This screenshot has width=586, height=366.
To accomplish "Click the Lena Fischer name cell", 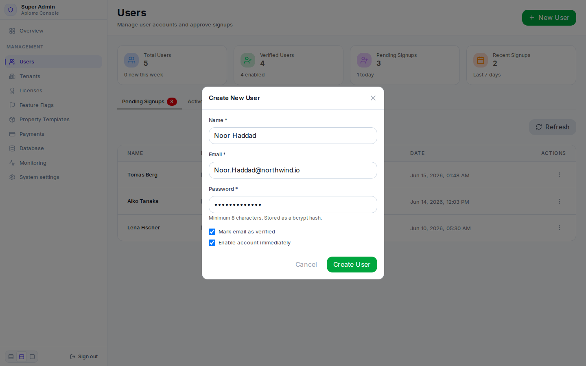I will click(144, 228).
